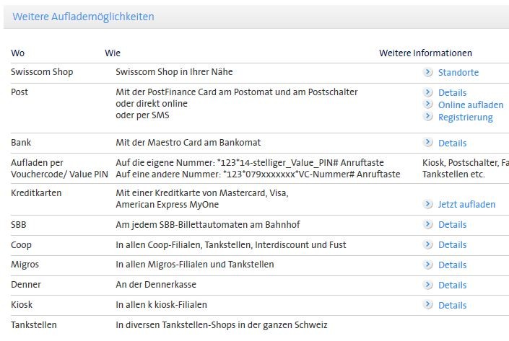Click arrow icon beside Online aufladen
Viewport: 509px width, 341px height.
(428, 105)
